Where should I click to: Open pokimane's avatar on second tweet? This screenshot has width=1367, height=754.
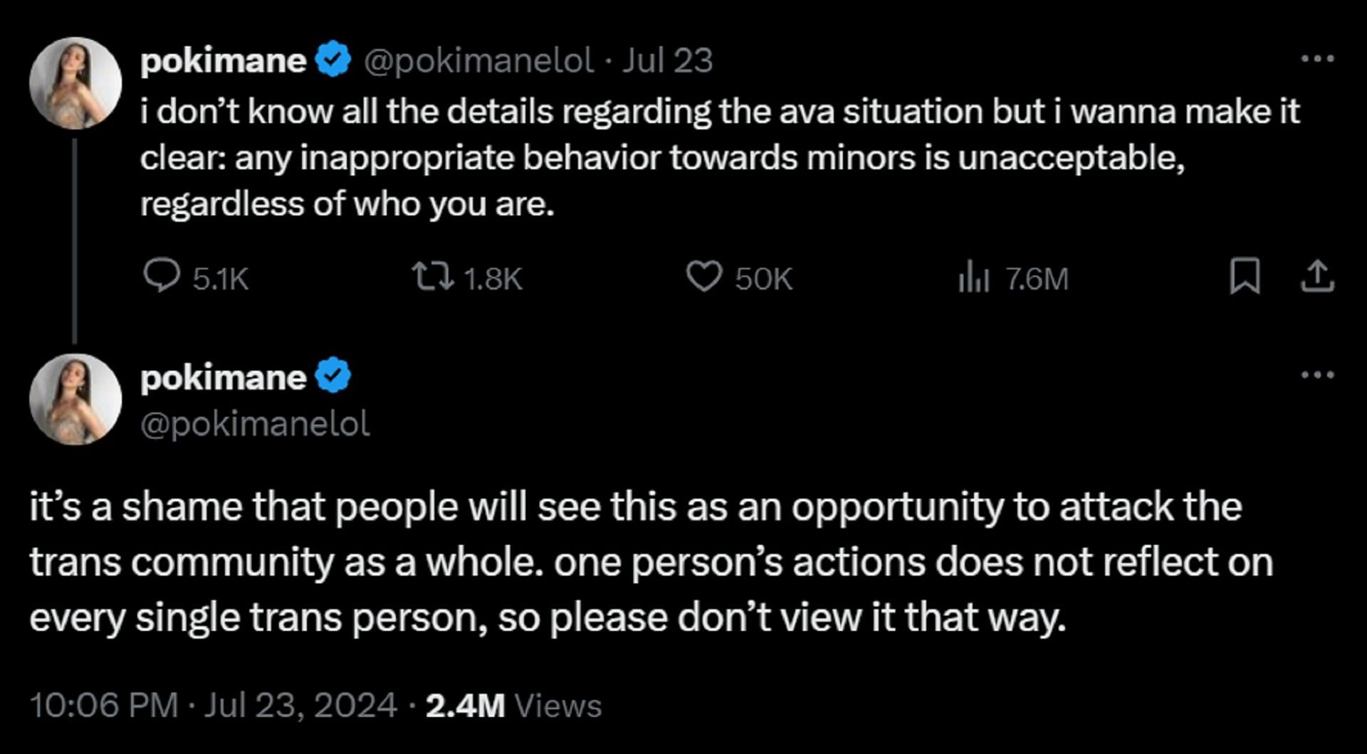coord(75,399)
